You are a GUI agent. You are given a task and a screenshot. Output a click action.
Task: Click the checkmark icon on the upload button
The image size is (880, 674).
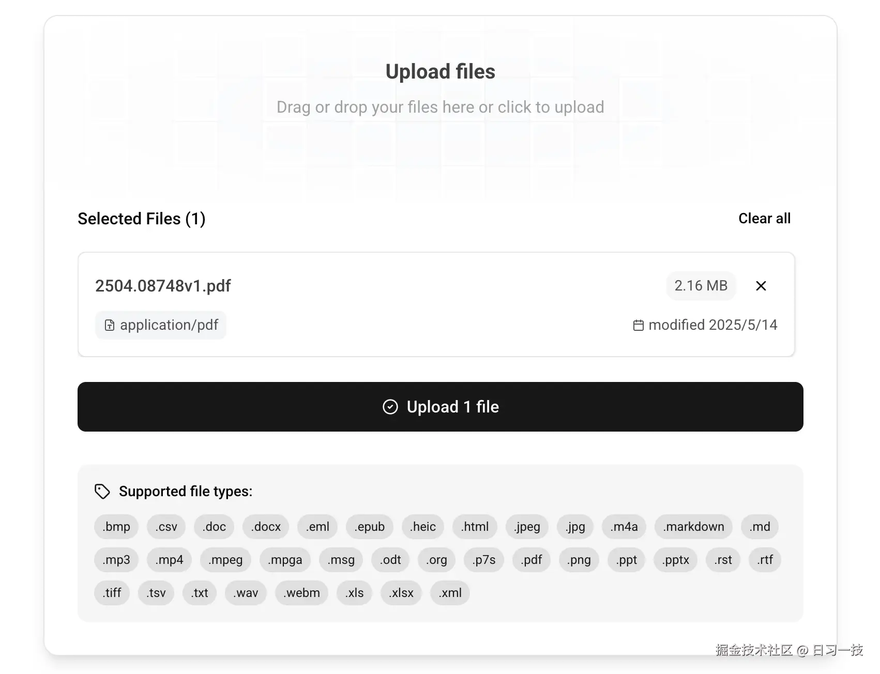[390, 407]
